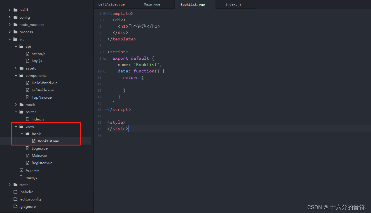The height and width of the screenshot is (213, 371).
Task: Collapse the views folder arrow
Action: (x=16, y=126)
